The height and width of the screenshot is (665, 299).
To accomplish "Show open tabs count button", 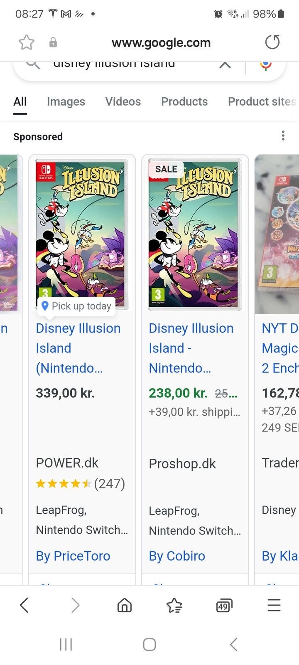I will click(x=224, y=605).
